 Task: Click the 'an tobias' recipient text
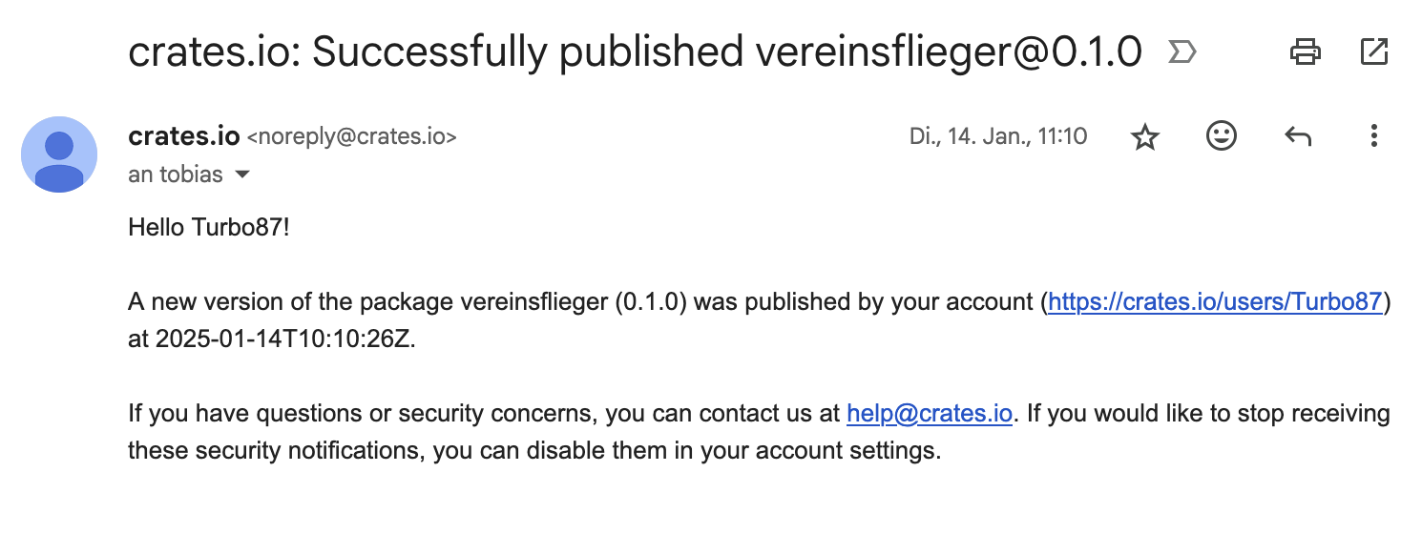[x=176, y=175]
